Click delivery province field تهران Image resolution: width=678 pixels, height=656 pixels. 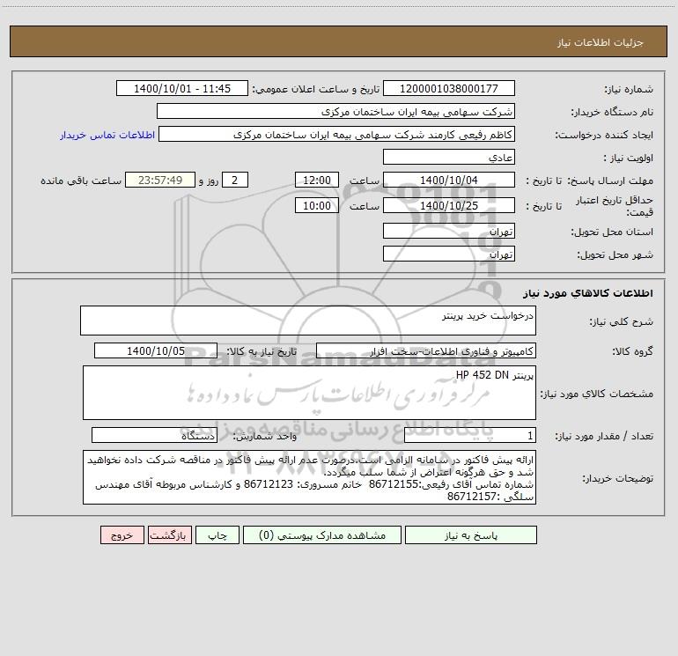pos(449,231)
